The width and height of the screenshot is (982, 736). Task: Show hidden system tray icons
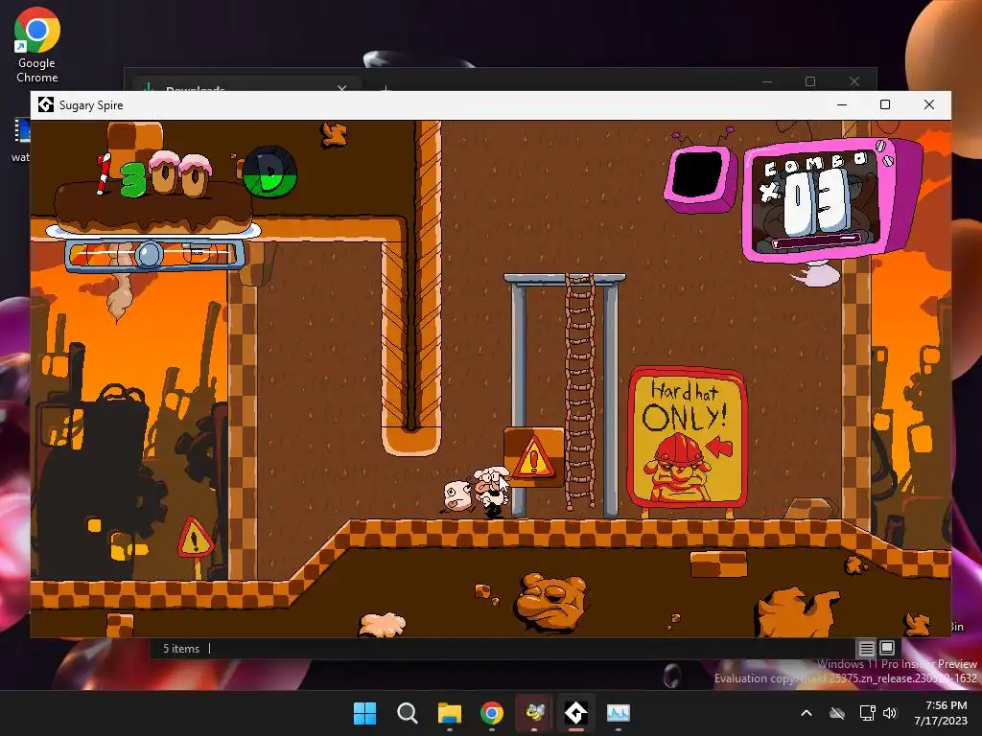(807, 713)
